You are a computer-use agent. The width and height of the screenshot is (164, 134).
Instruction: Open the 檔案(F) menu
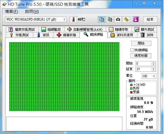12,12
